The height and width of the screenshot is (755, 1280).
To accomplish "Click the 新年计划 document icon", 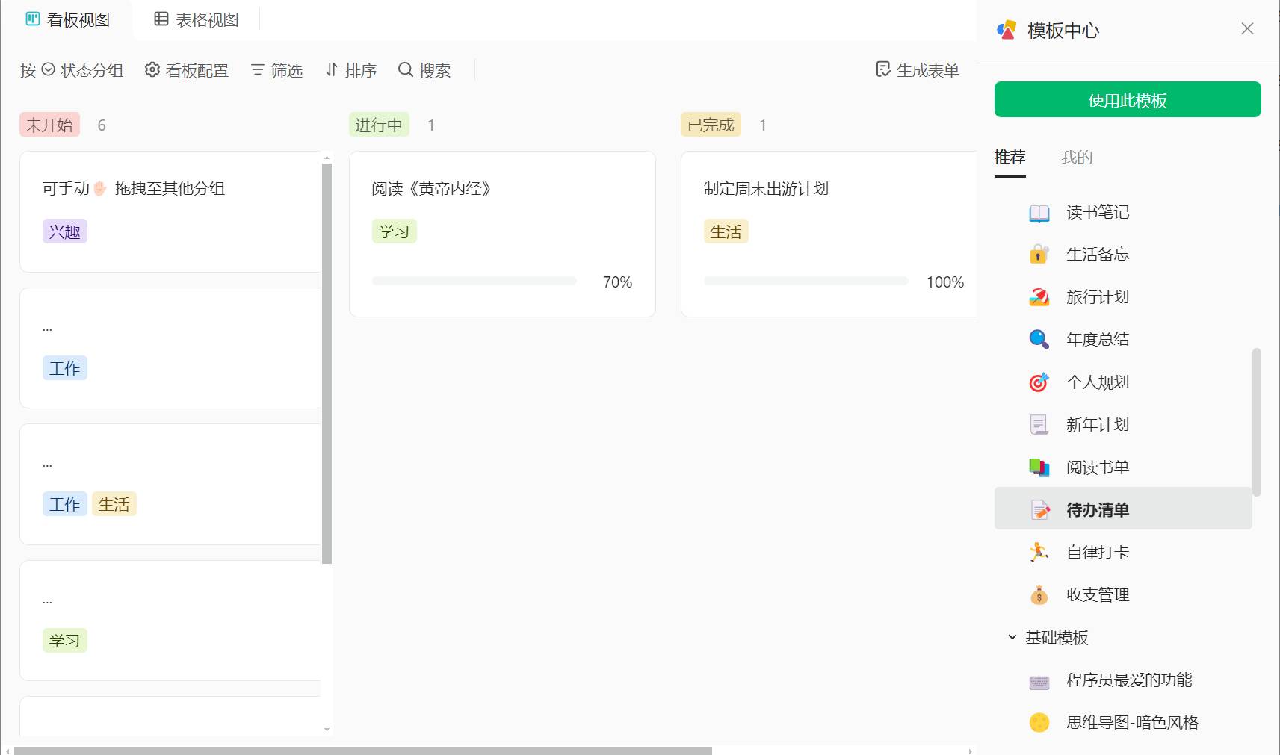I will tap(1039, 425).
